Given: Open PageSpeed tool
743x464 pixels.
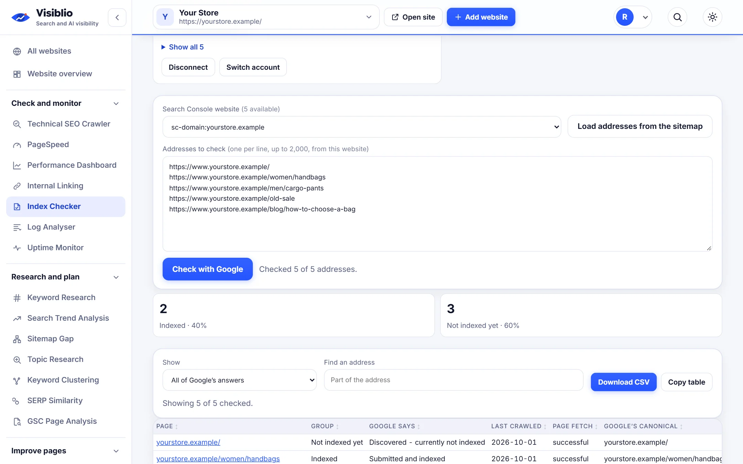Looking at the screenshot, I should [x=66, y=145].
